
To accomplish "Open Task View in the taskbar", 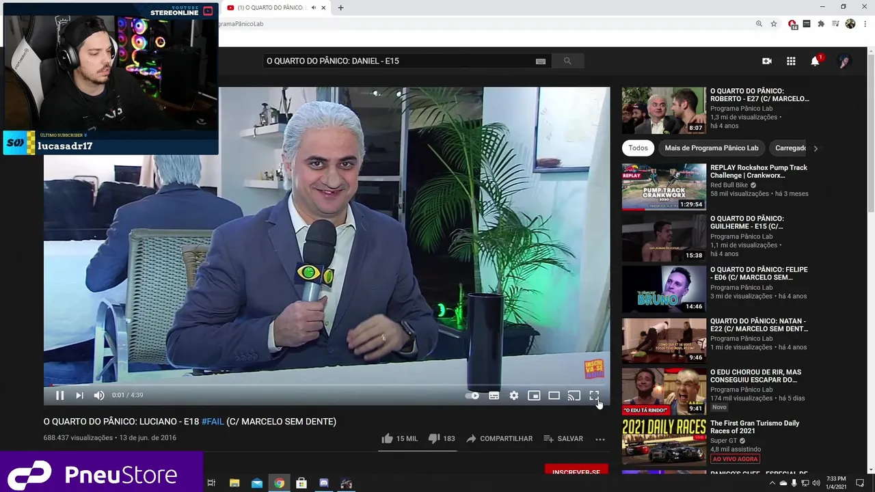I will (x=211, y=483).
